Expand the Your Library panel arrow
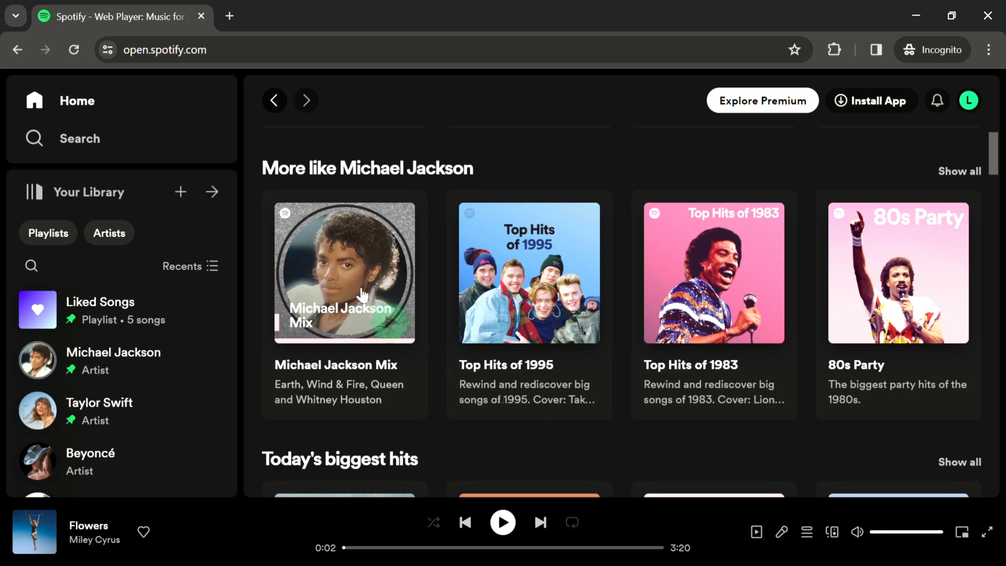Image resolution: width=1006 pixels, height=566 pixels. (x=213, y=192)
